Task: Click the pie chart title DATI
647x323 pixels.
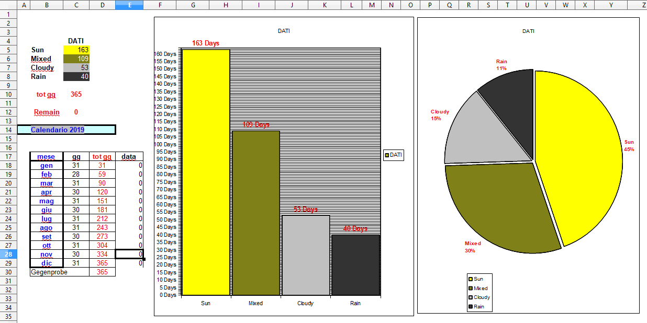Action: click(528, 31)
